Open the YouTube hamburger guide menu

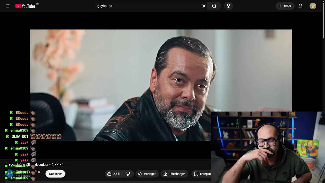click(x=8, y=6)
